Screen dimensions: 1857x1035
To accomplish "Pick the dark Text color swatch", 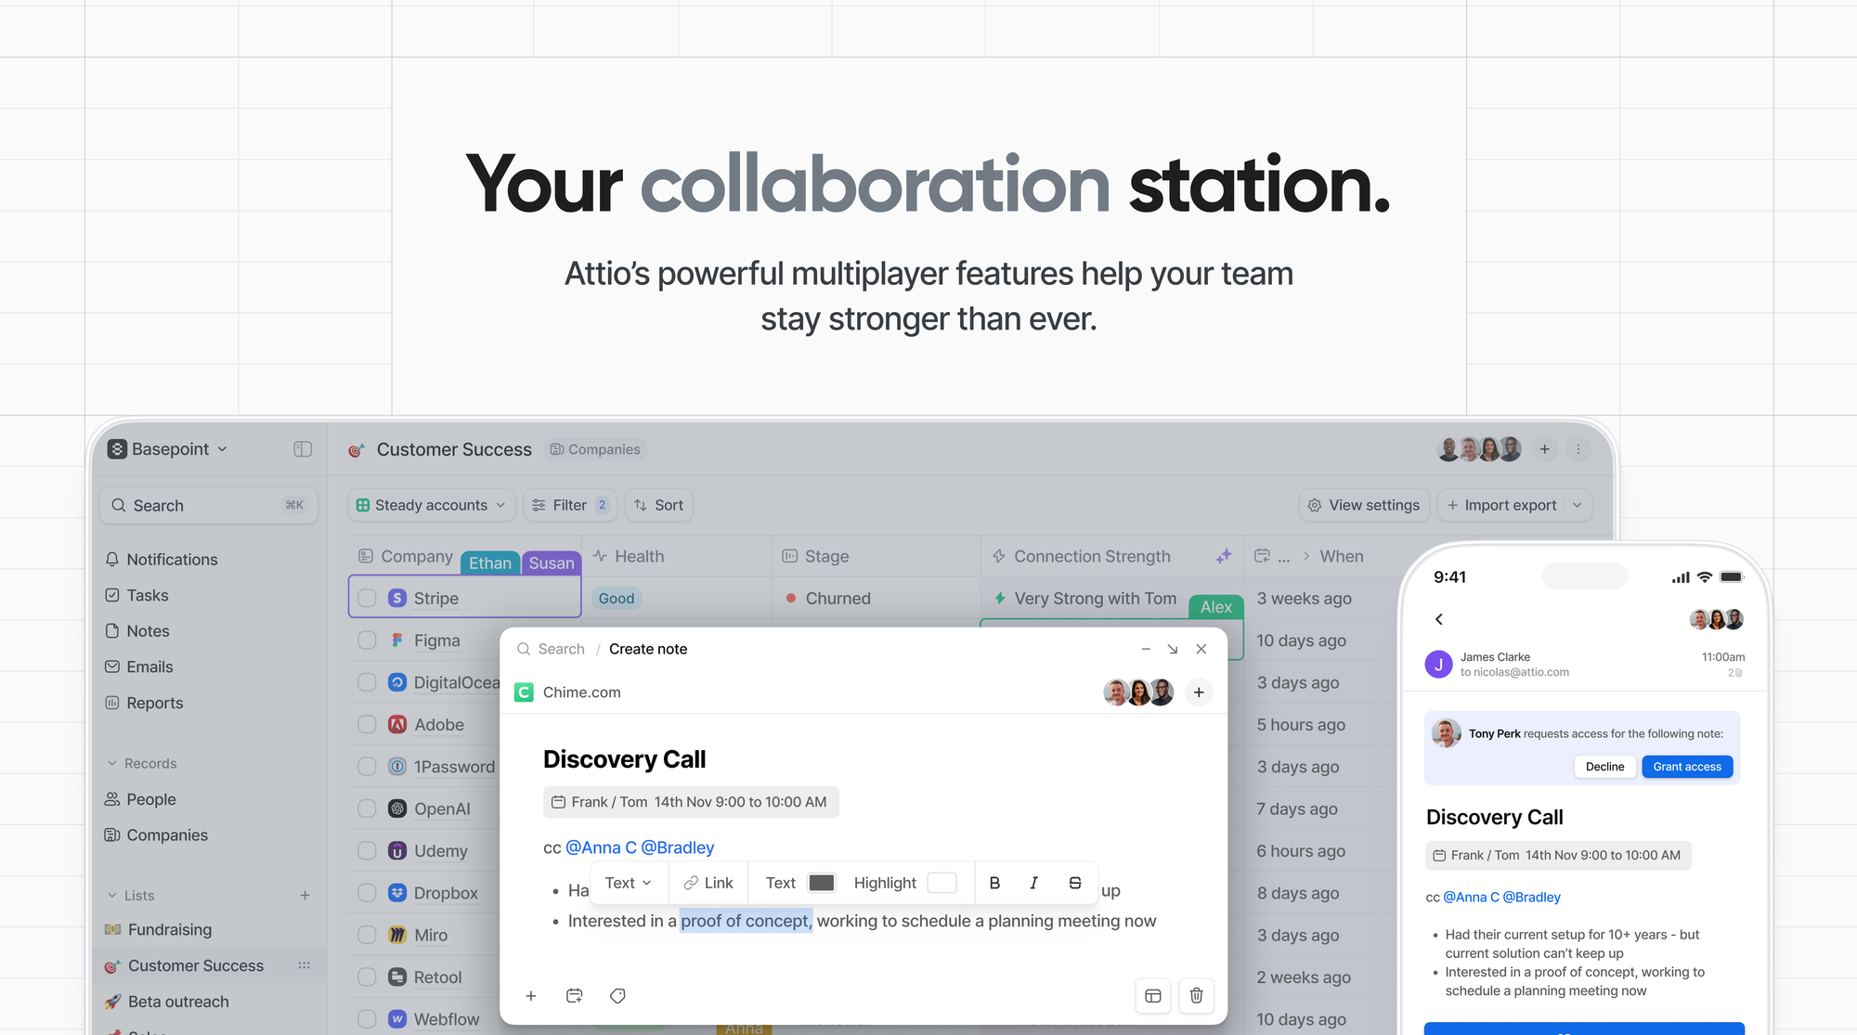I will tap(821, 883).
